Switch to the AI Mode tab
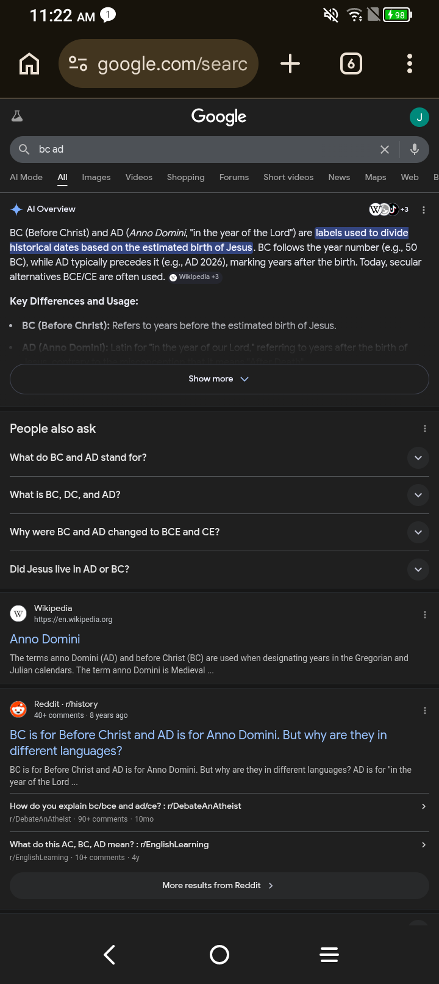 coord(26,177)
